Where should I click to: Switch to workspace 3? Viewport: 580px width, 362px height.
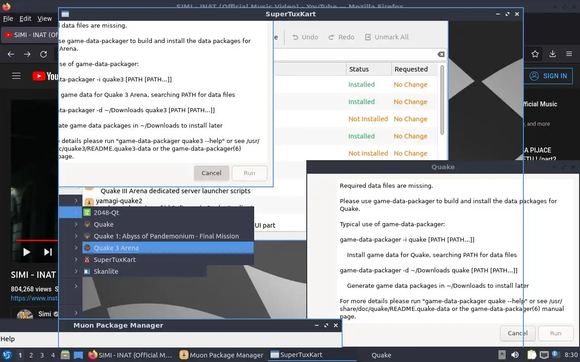(42, 355)
